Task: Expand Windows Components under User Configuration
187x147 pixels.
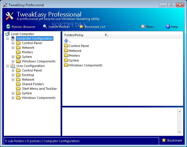Action: [13, 98]
